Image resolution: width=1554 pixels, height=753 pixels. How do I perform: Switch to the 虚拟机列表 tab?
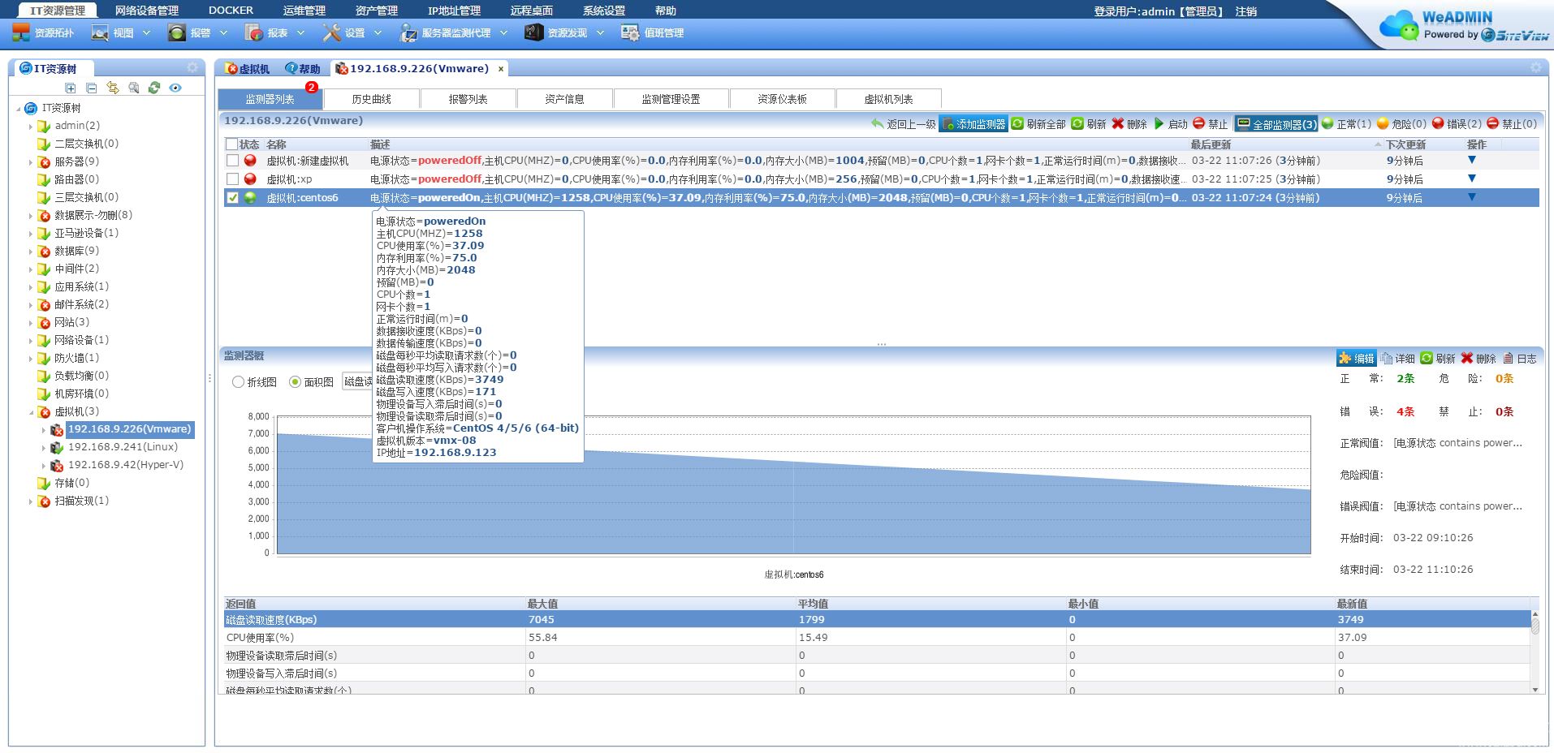(888, 99)
